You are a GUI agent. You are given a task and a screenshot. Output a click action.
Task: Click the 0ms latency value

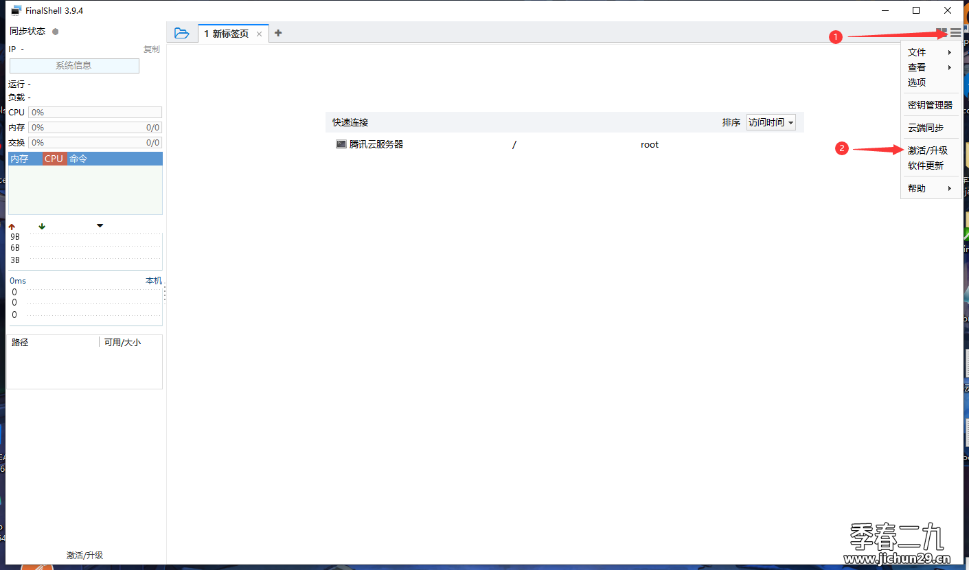[18, 281]
